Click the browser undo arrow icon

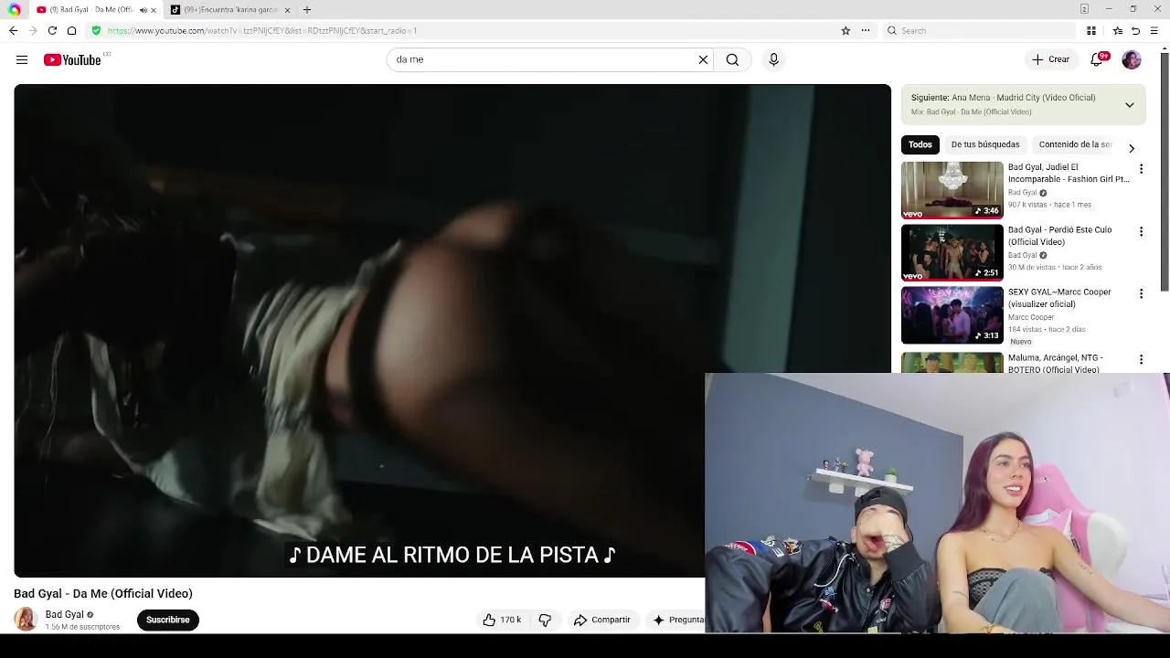coord(1136,30)
